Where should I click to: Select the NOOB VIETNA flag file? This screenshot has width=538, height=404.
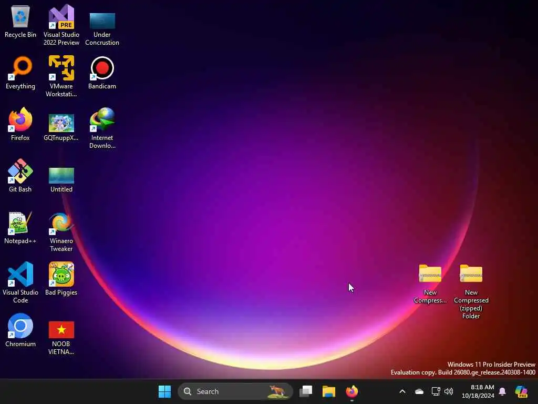(x=61, y=338)
